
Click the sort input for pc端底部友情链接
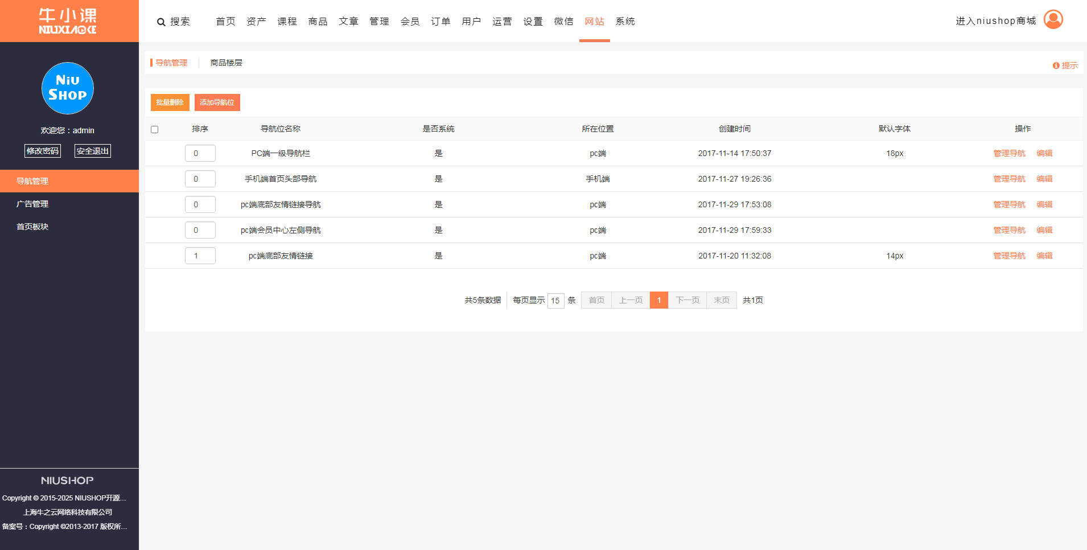200,256
